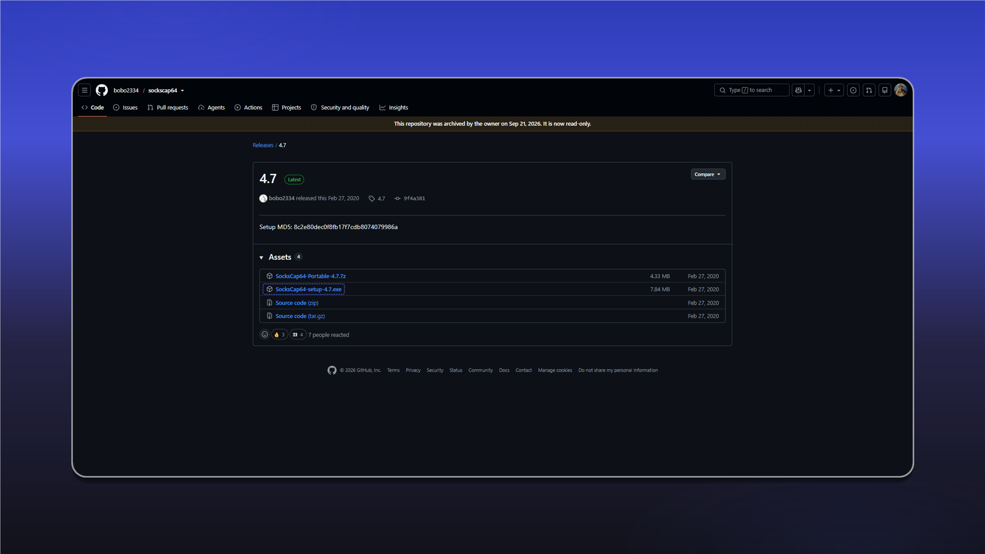Open Manage cookies in footer
The width and height of the screenshot is (985, 554).
point(555,370)
